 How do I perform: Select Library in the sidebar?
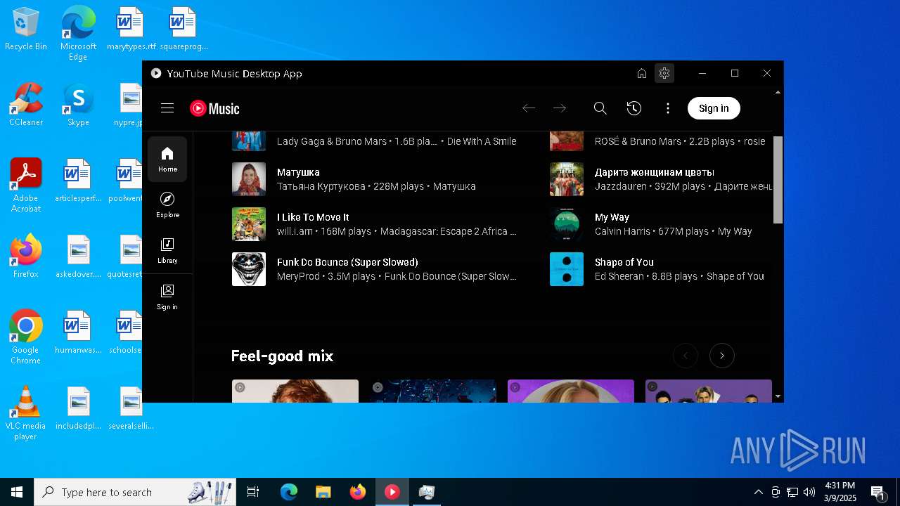167,251
